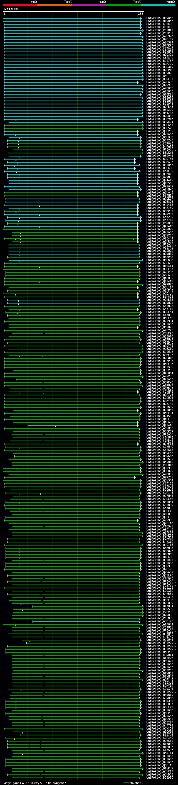This screenshot has width=178, height=785.
Task: Select the UniRef100_C5XFU9 label
Action: pos(160,171)
